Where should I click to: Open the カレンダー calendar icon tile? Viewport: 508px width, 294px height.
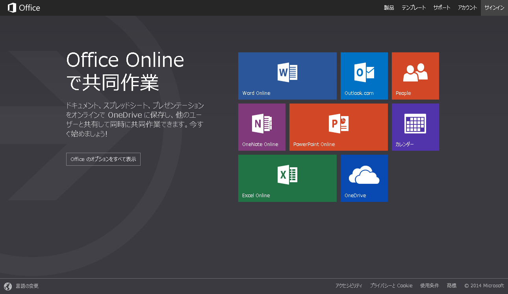(415, 124)
